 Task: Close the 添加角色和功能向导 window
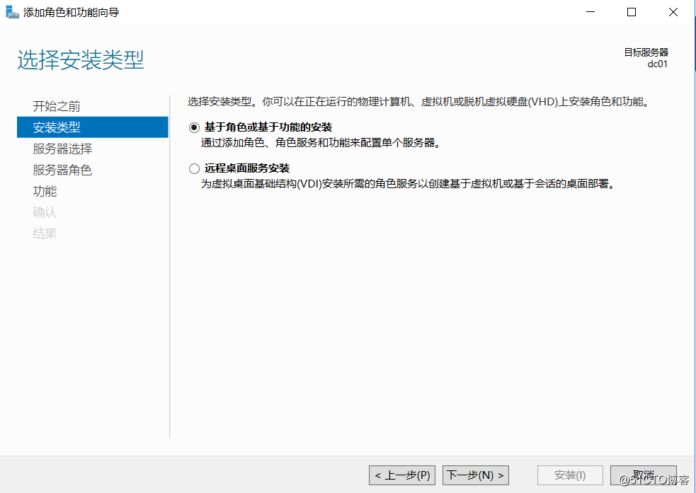pyautogui.click(x=673, y=12)
